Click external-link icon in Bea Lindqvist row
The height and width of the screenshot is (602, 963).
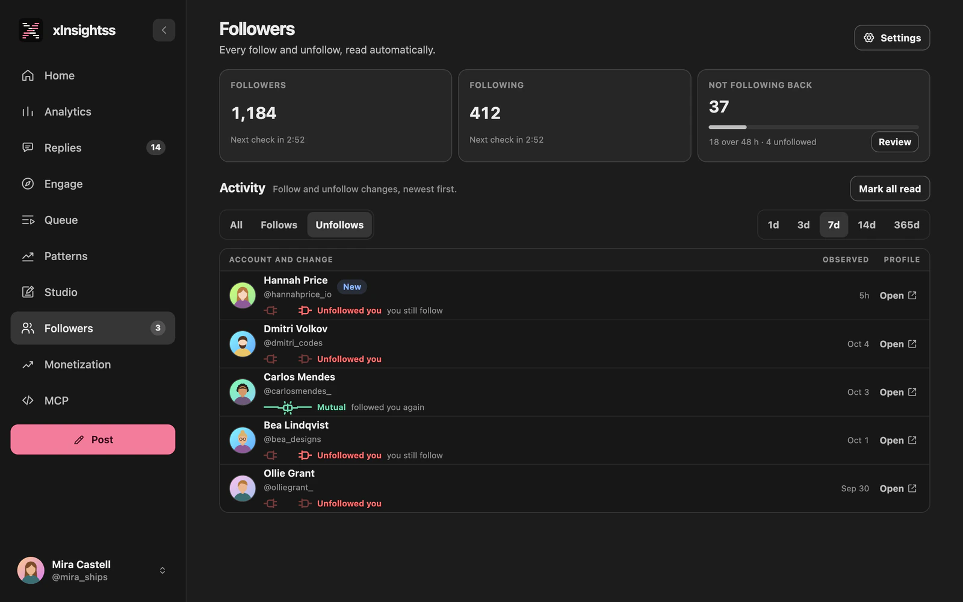tap(912, 440)
